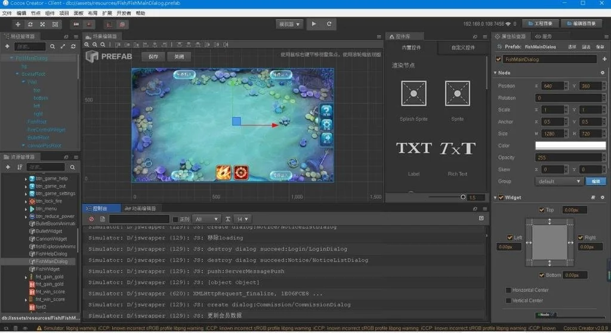Click the white Color swatch
611x333 pixels.
pyautogui.click(x=570, y=146)
